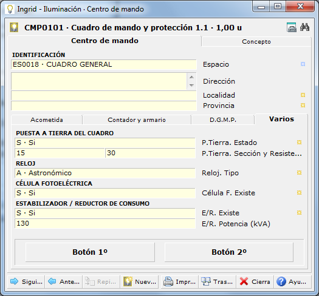Open the Concepto tab
Screen dimensions: 319x296
tap(256, 42)
